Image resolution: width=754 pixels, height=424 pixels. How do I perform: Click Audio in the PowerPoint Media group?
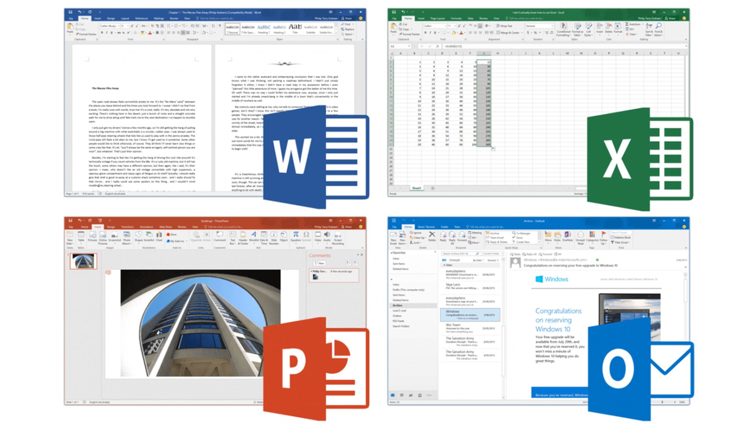tap(327, 237)
